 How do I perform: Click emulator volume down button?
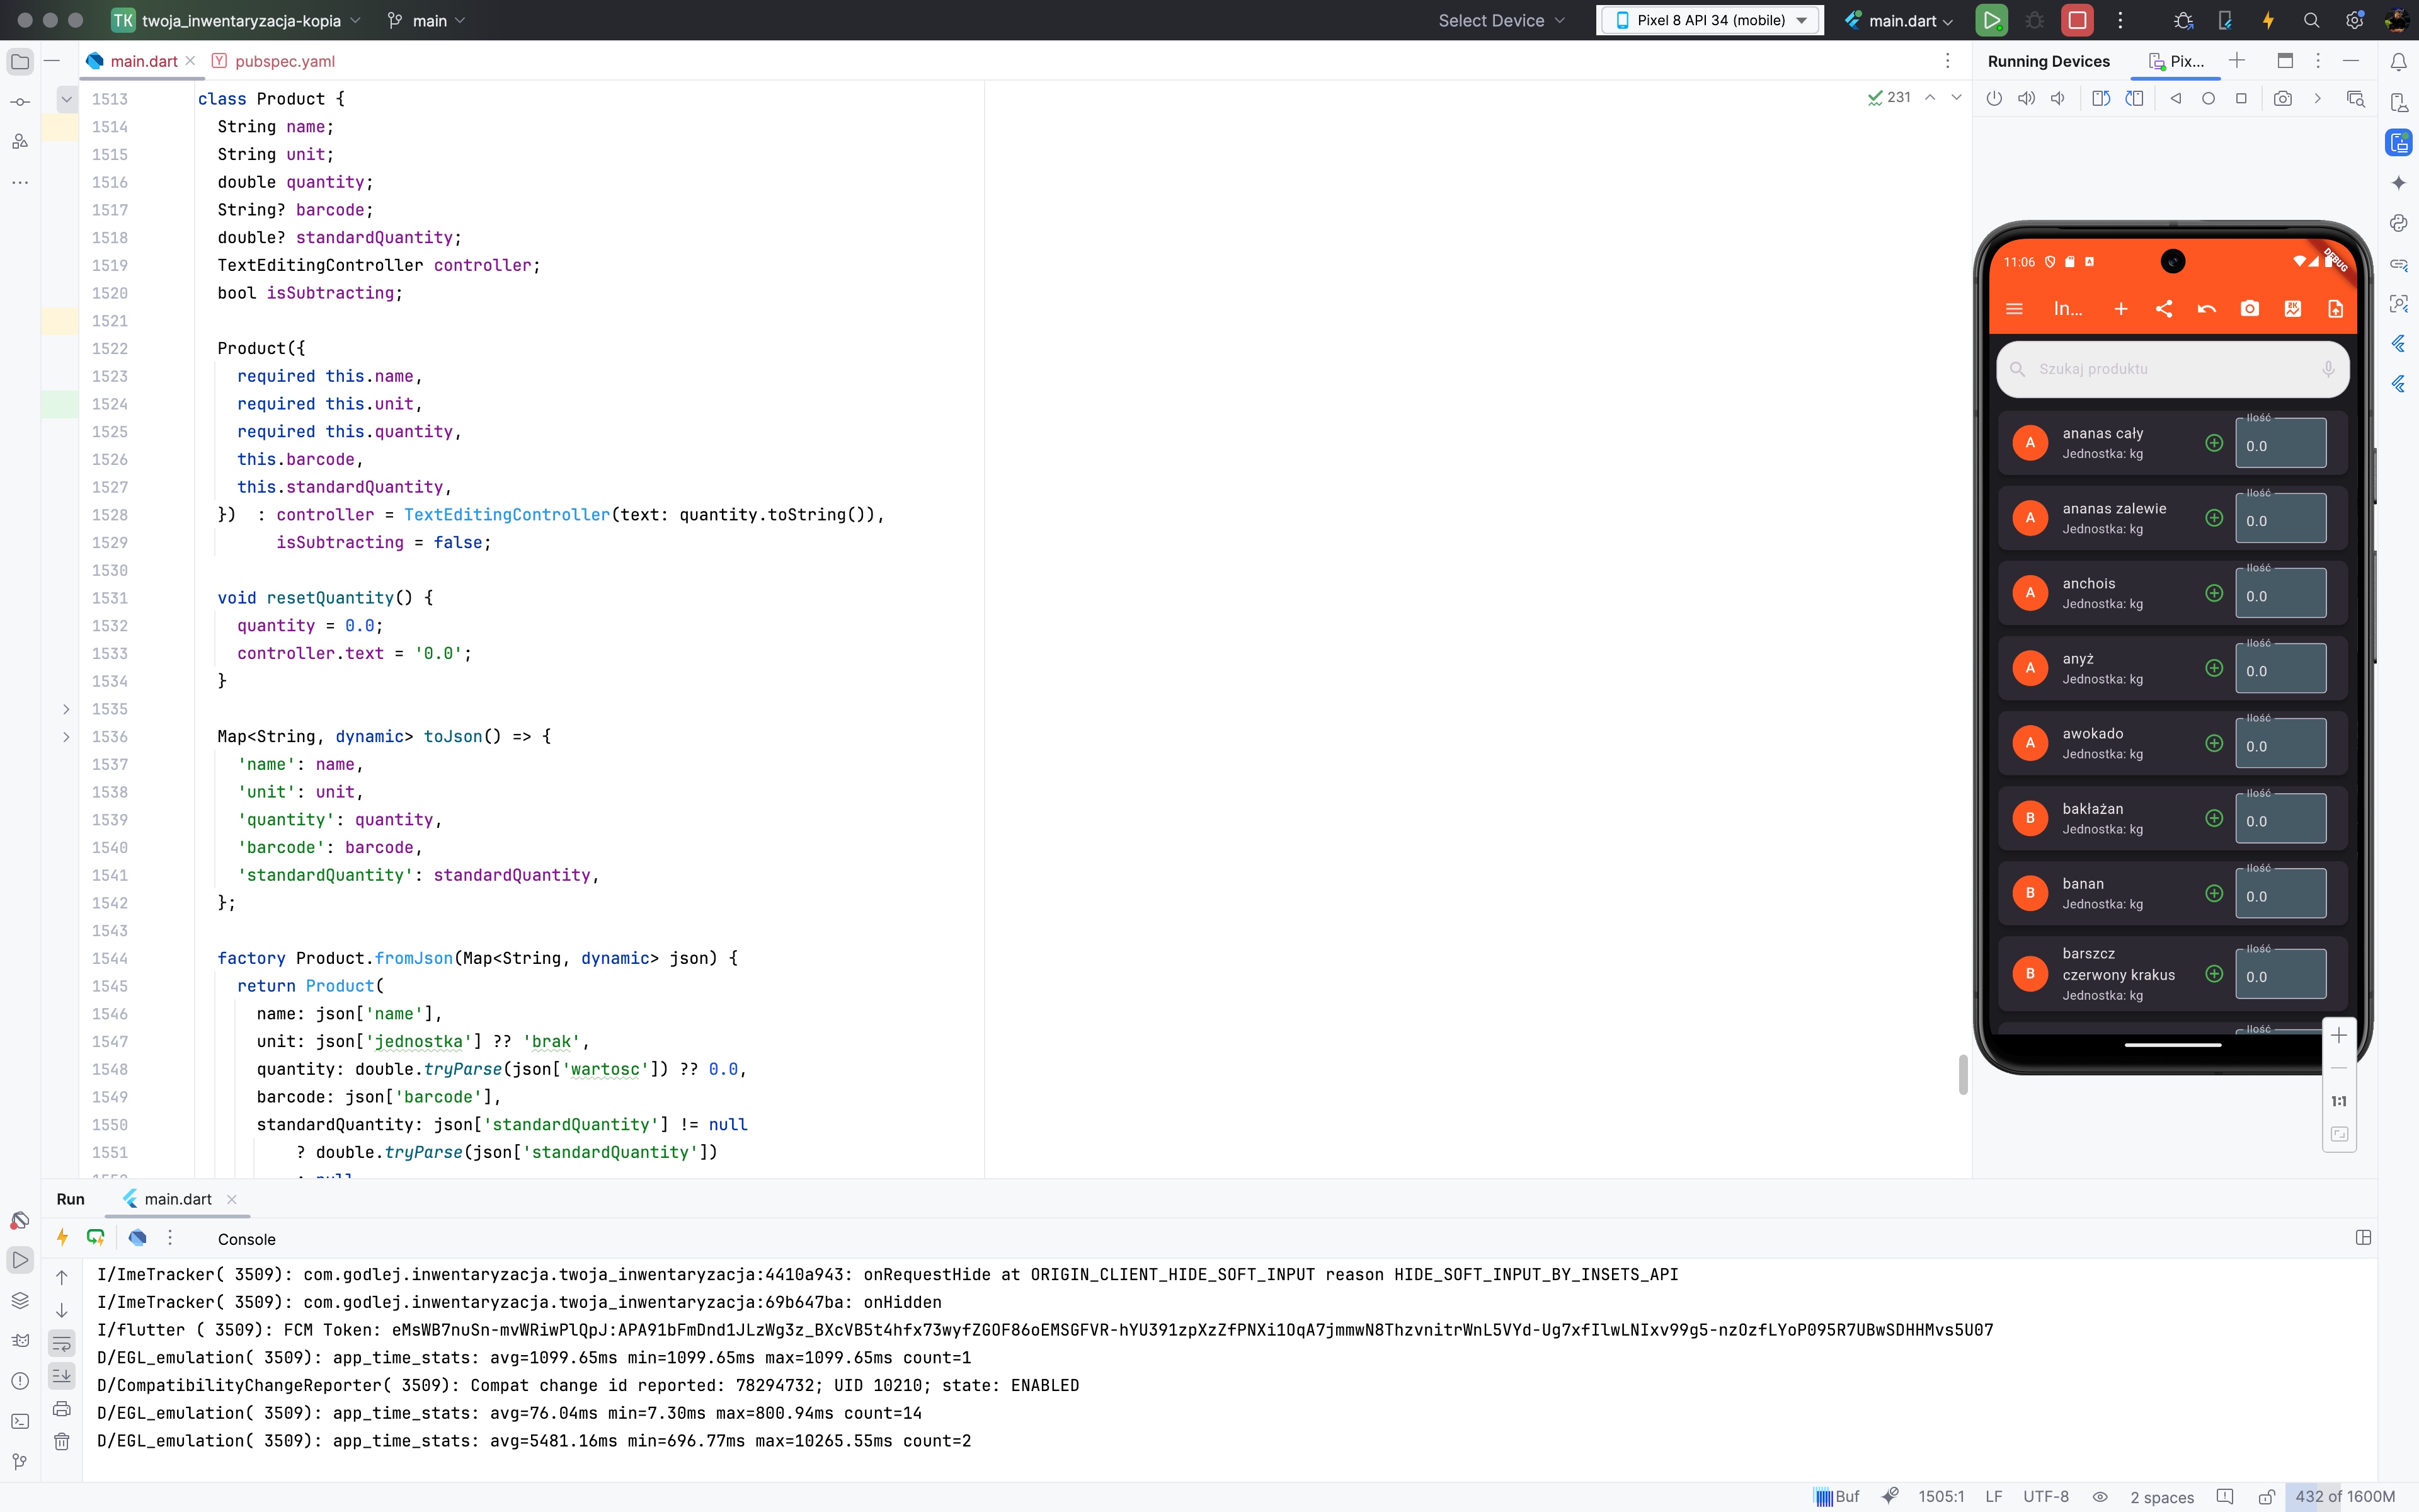pos(2057,98)
